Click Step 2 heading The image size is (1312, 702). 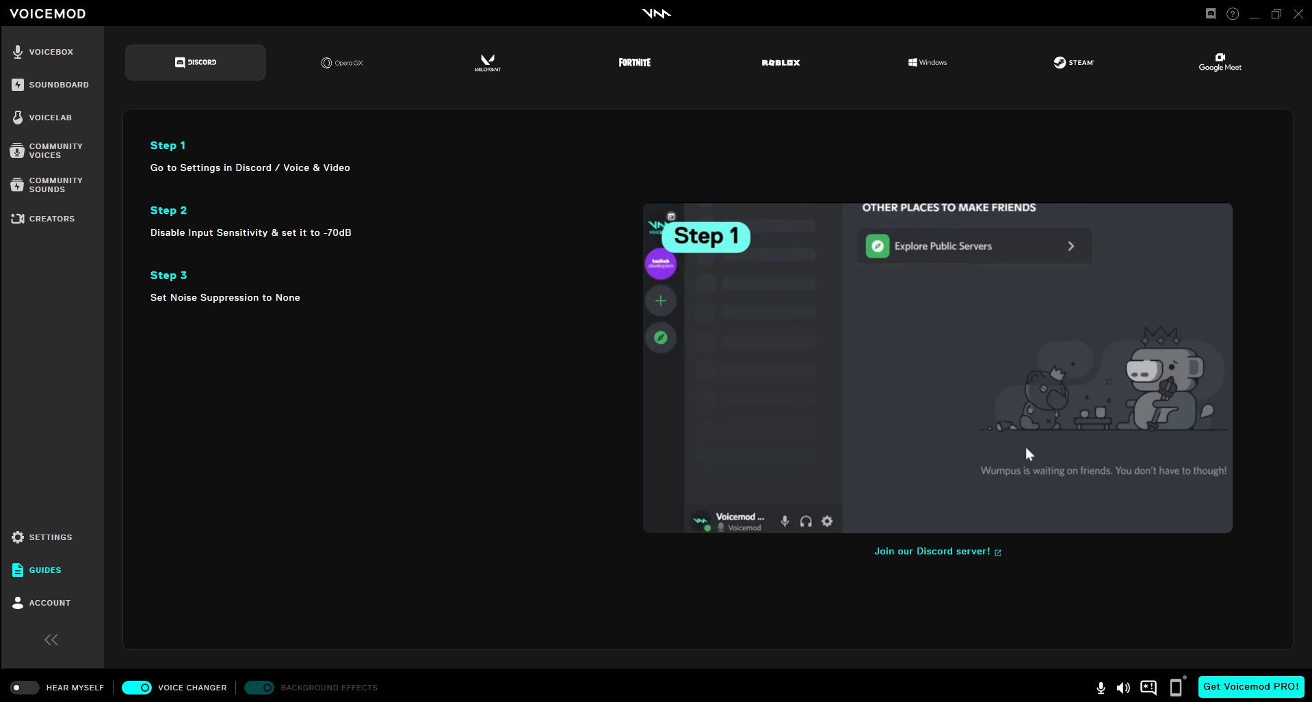pos(168,211)
